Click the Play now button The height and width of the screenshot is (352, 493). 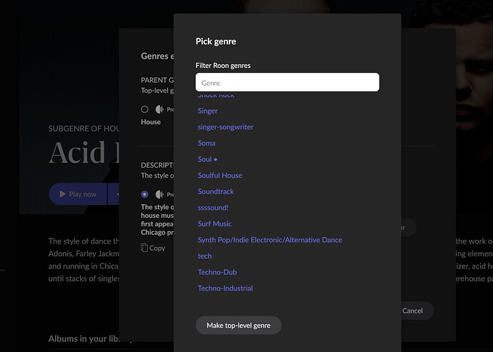pyautogui.click(x=78, y=194)
